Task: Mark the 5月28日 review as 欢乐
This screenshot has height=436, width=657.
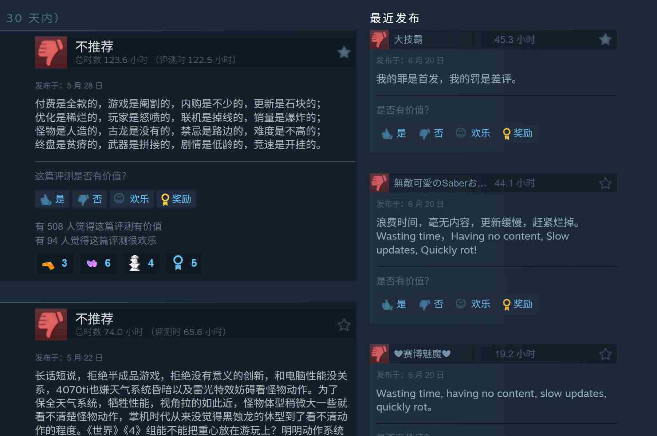Action: coord(132,199)
